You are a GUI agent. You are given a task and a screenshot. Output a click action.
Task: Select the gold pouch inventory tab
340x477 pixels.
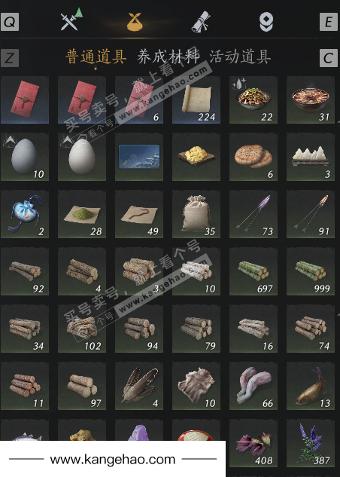pyautogui.click(x=135, y=22)
